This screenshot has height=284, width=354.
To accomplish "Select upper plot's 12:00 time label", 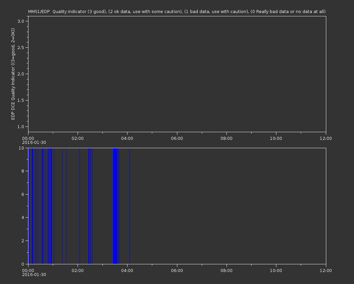I will 326,138.
